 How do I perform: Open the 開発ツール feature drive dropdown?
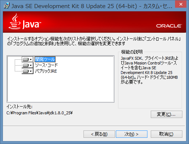click(x=28, y=59)
